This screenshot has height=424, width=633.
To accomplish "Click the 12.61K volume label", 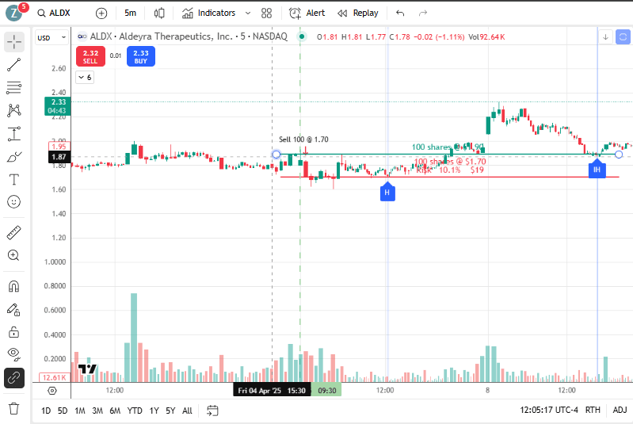I will click(x=55, y=377).
